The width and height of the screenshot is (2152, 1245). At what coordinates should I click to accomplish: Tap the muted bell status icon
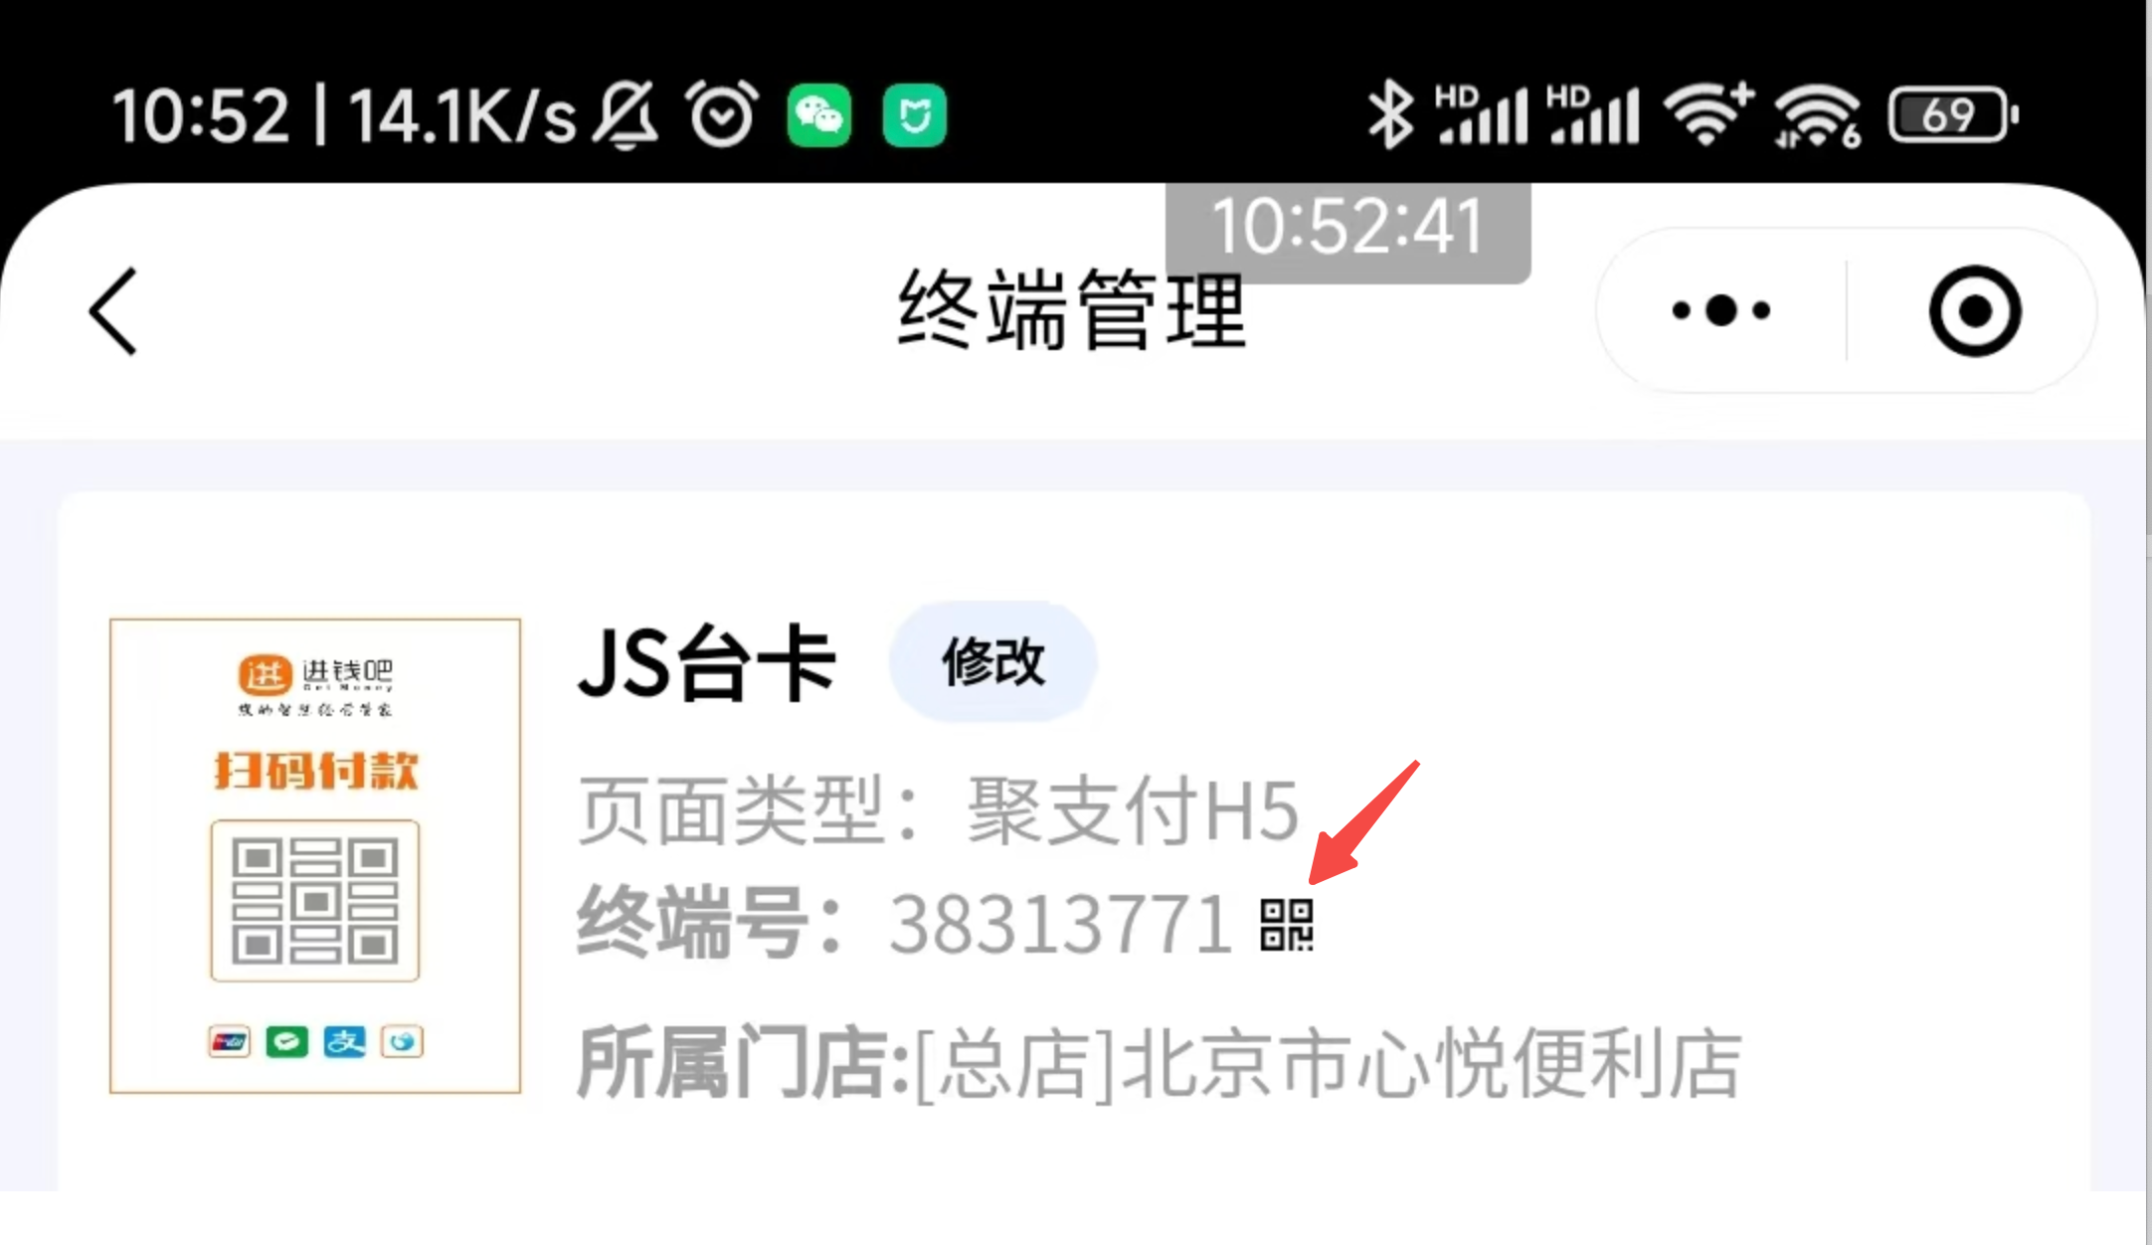(626, 115)
